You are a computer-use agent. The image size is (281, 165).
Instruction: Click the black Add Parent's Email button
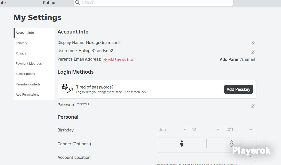(237, 59)
